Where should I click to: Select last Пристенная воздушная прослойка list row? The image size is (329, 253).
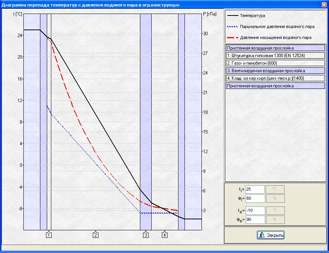[x=275, y=86]
